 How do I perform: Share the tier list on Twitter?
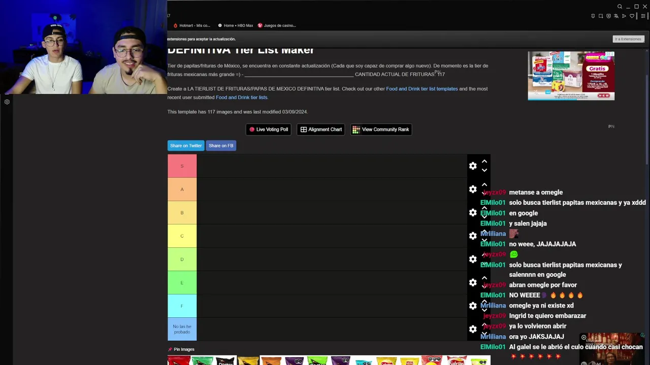point(186,145)
